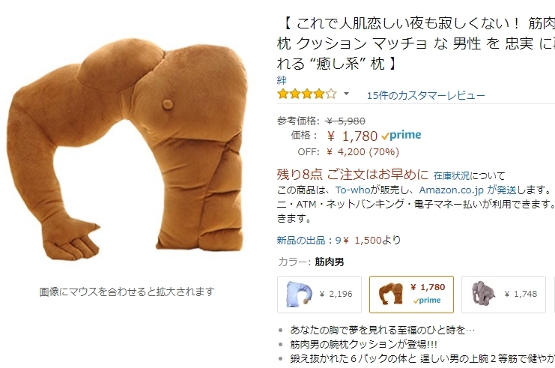Click the prime badge in selected swatch
555x368 pixels.
pyautogui.click(x=427, y=301)
